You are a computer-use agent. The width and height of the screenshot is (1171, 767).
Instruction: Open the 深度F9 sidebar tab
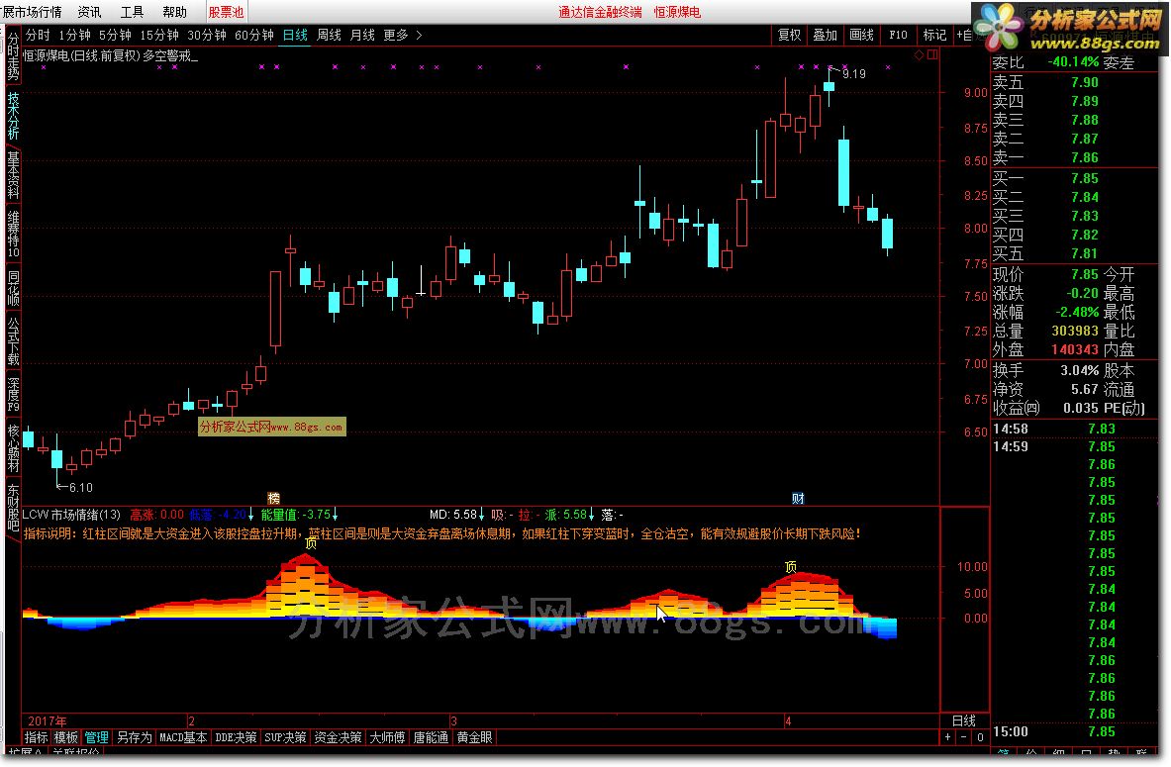click(13, 394)
